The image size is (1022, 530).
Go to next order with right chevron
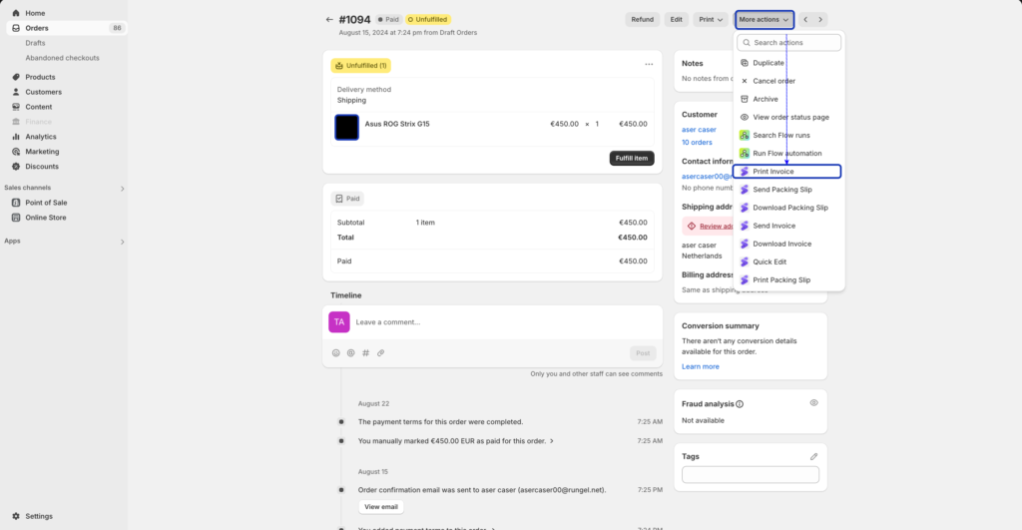820,19
